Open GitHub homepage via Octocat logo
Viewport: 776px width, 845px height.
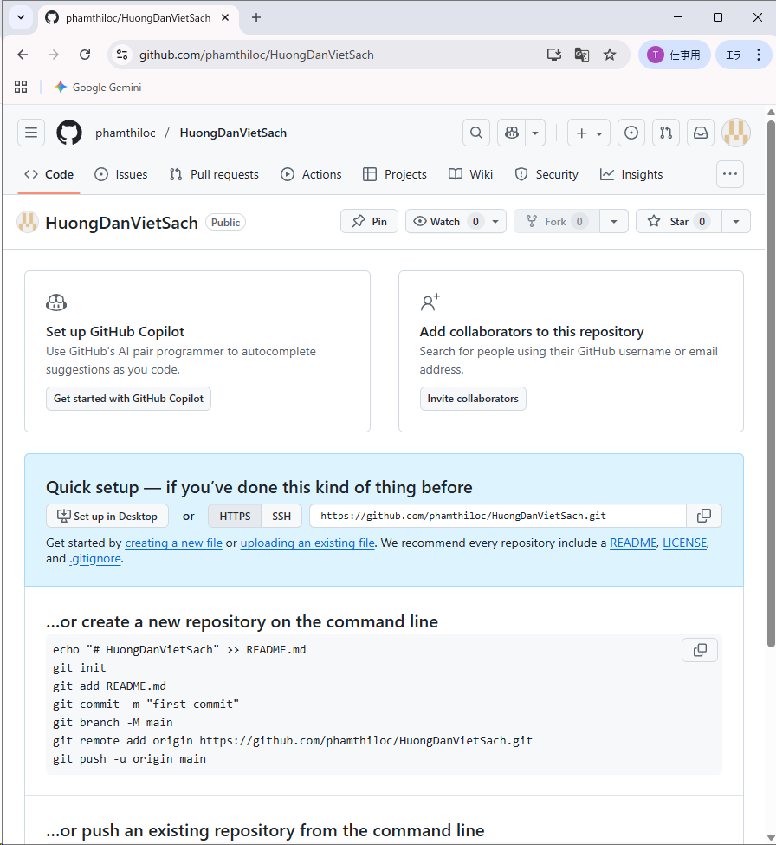[69, 133]
